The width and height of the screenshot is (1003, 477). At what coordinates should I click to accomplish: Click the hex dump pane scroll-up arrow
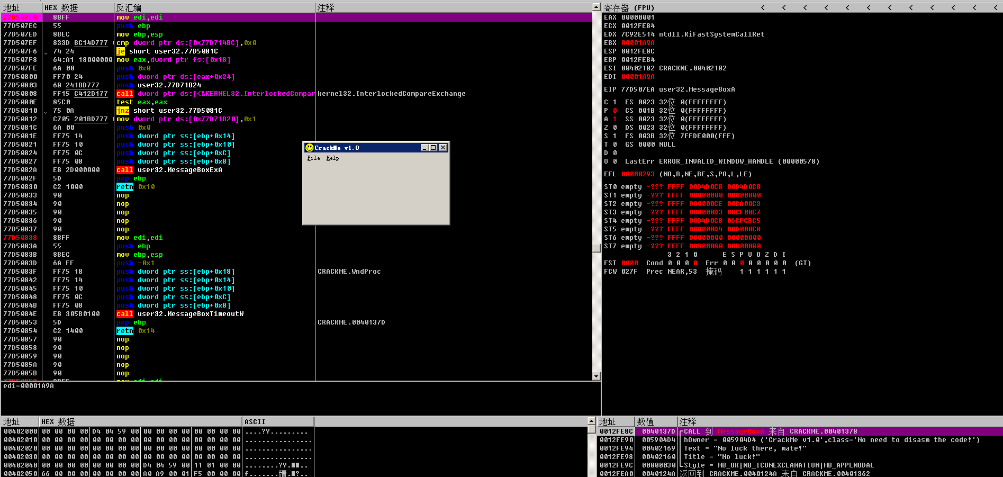click(x=592, y=421)
